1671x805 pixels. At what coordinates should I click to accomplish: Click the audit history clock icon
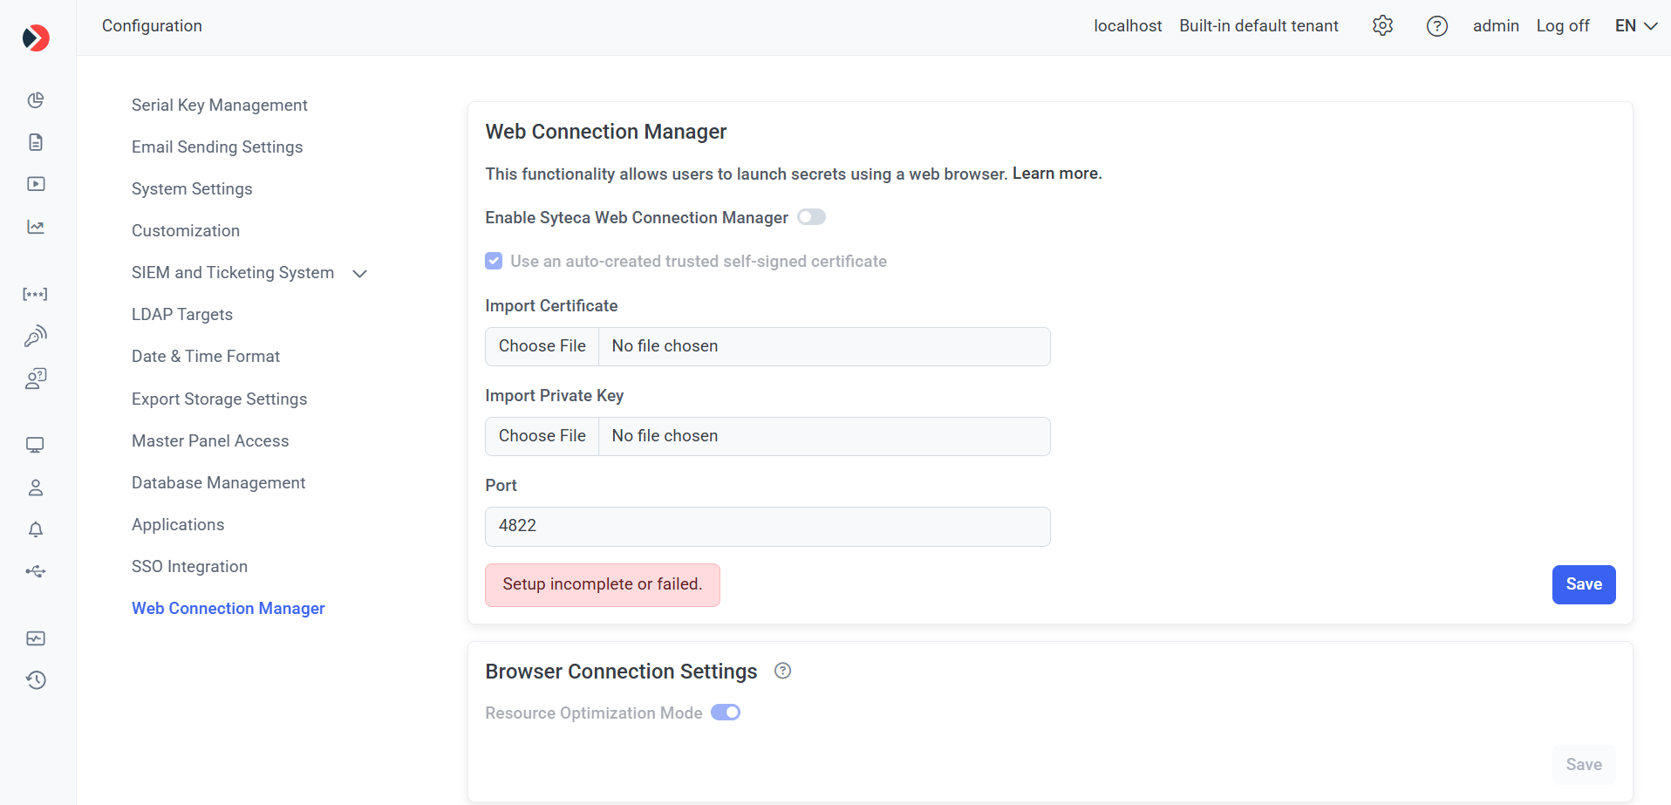click(x=35, y=680)
